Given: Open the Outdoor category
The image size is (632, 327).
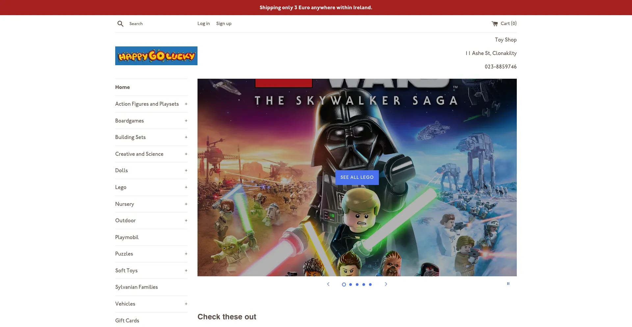Looking at the screenshot, I should coord(125,221).
